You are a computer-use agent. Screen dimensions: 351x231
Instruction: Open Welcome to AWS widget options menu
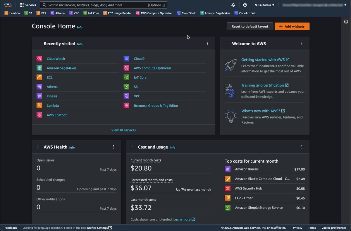click(302, 44)
